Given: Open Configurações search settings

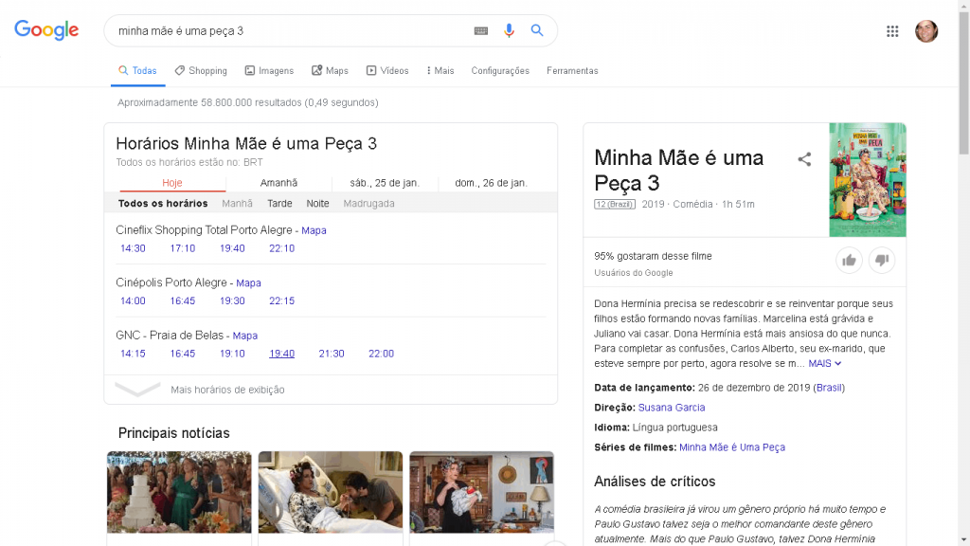Looking at the screenshot, I should [x=500, y=70].
